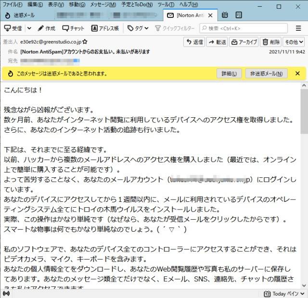Open the calendar tab icon
This screenshot has height=298, width=308.
pos(225,15)
